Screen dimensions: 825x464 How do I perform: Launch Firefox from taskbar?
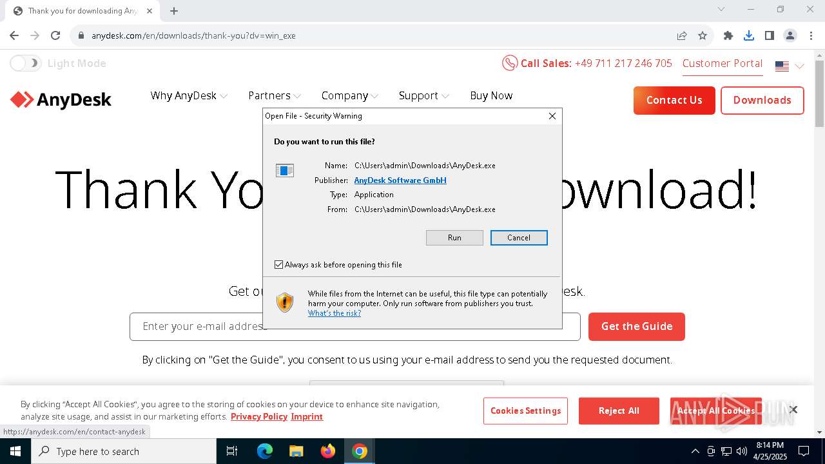coord(328,451)
